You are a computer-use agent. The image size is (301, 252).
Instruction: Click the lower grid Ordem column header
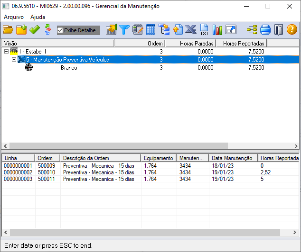(x=47, y=158)
